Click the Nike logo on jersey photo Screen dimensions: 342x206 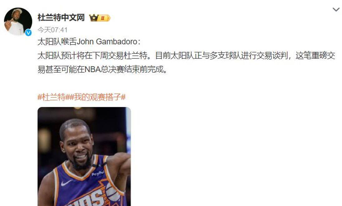[66, 183]
